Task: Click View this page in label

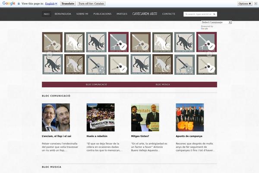Action: point(32,3)
